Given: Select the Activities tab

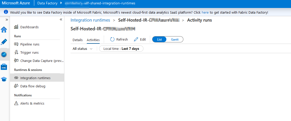Looking at the screenshot, I should (x=93, y=40).
